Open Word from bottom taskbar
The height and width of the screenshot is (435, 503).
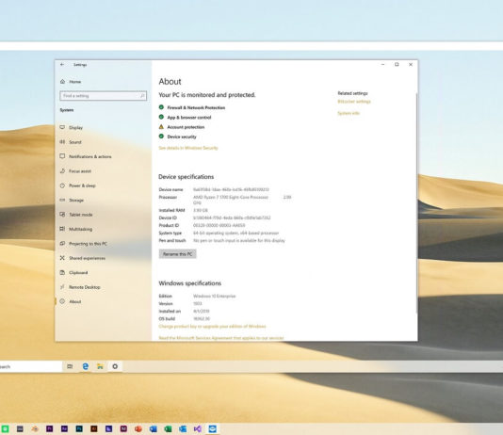pos(153,428)
